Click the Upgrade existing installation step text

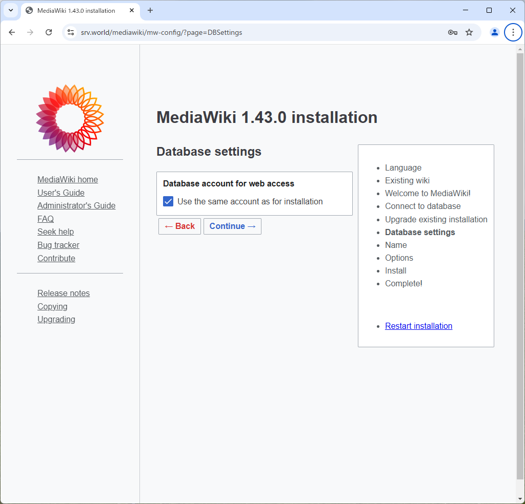(x=436, y=219)
